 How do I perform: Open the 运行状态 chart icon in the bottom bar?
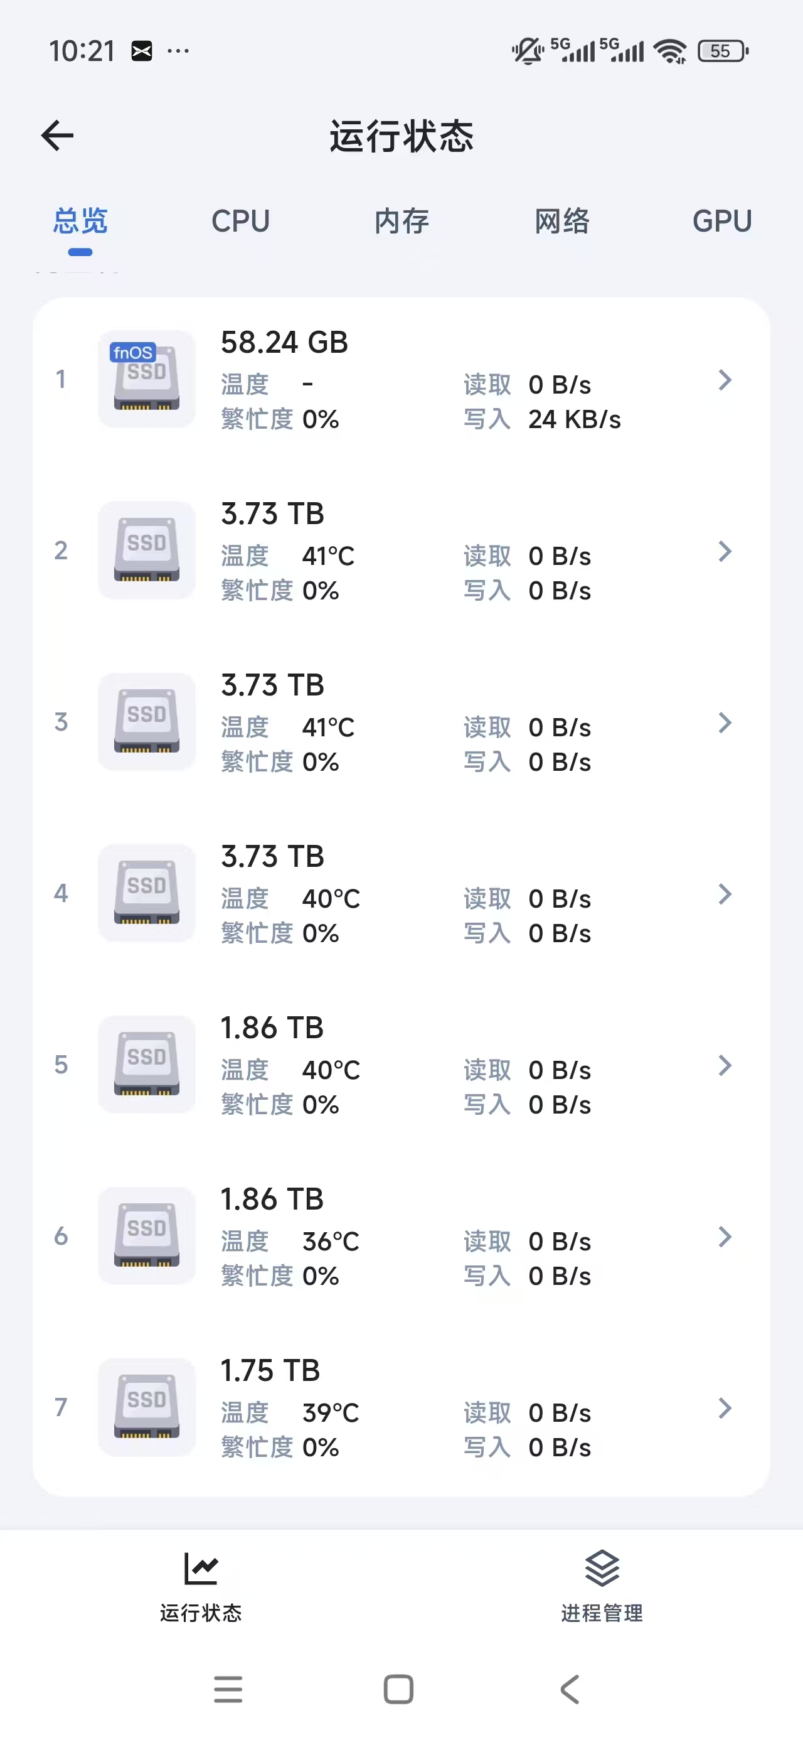(x=201, y=1569)
